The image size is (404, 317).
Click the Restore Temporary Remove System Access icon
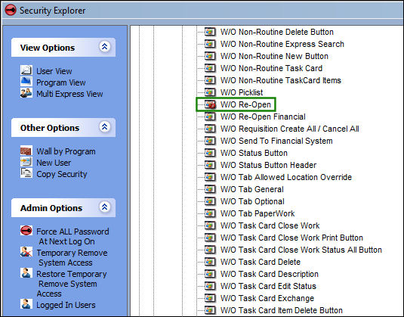pyautogui.click(x=26, y=273)
